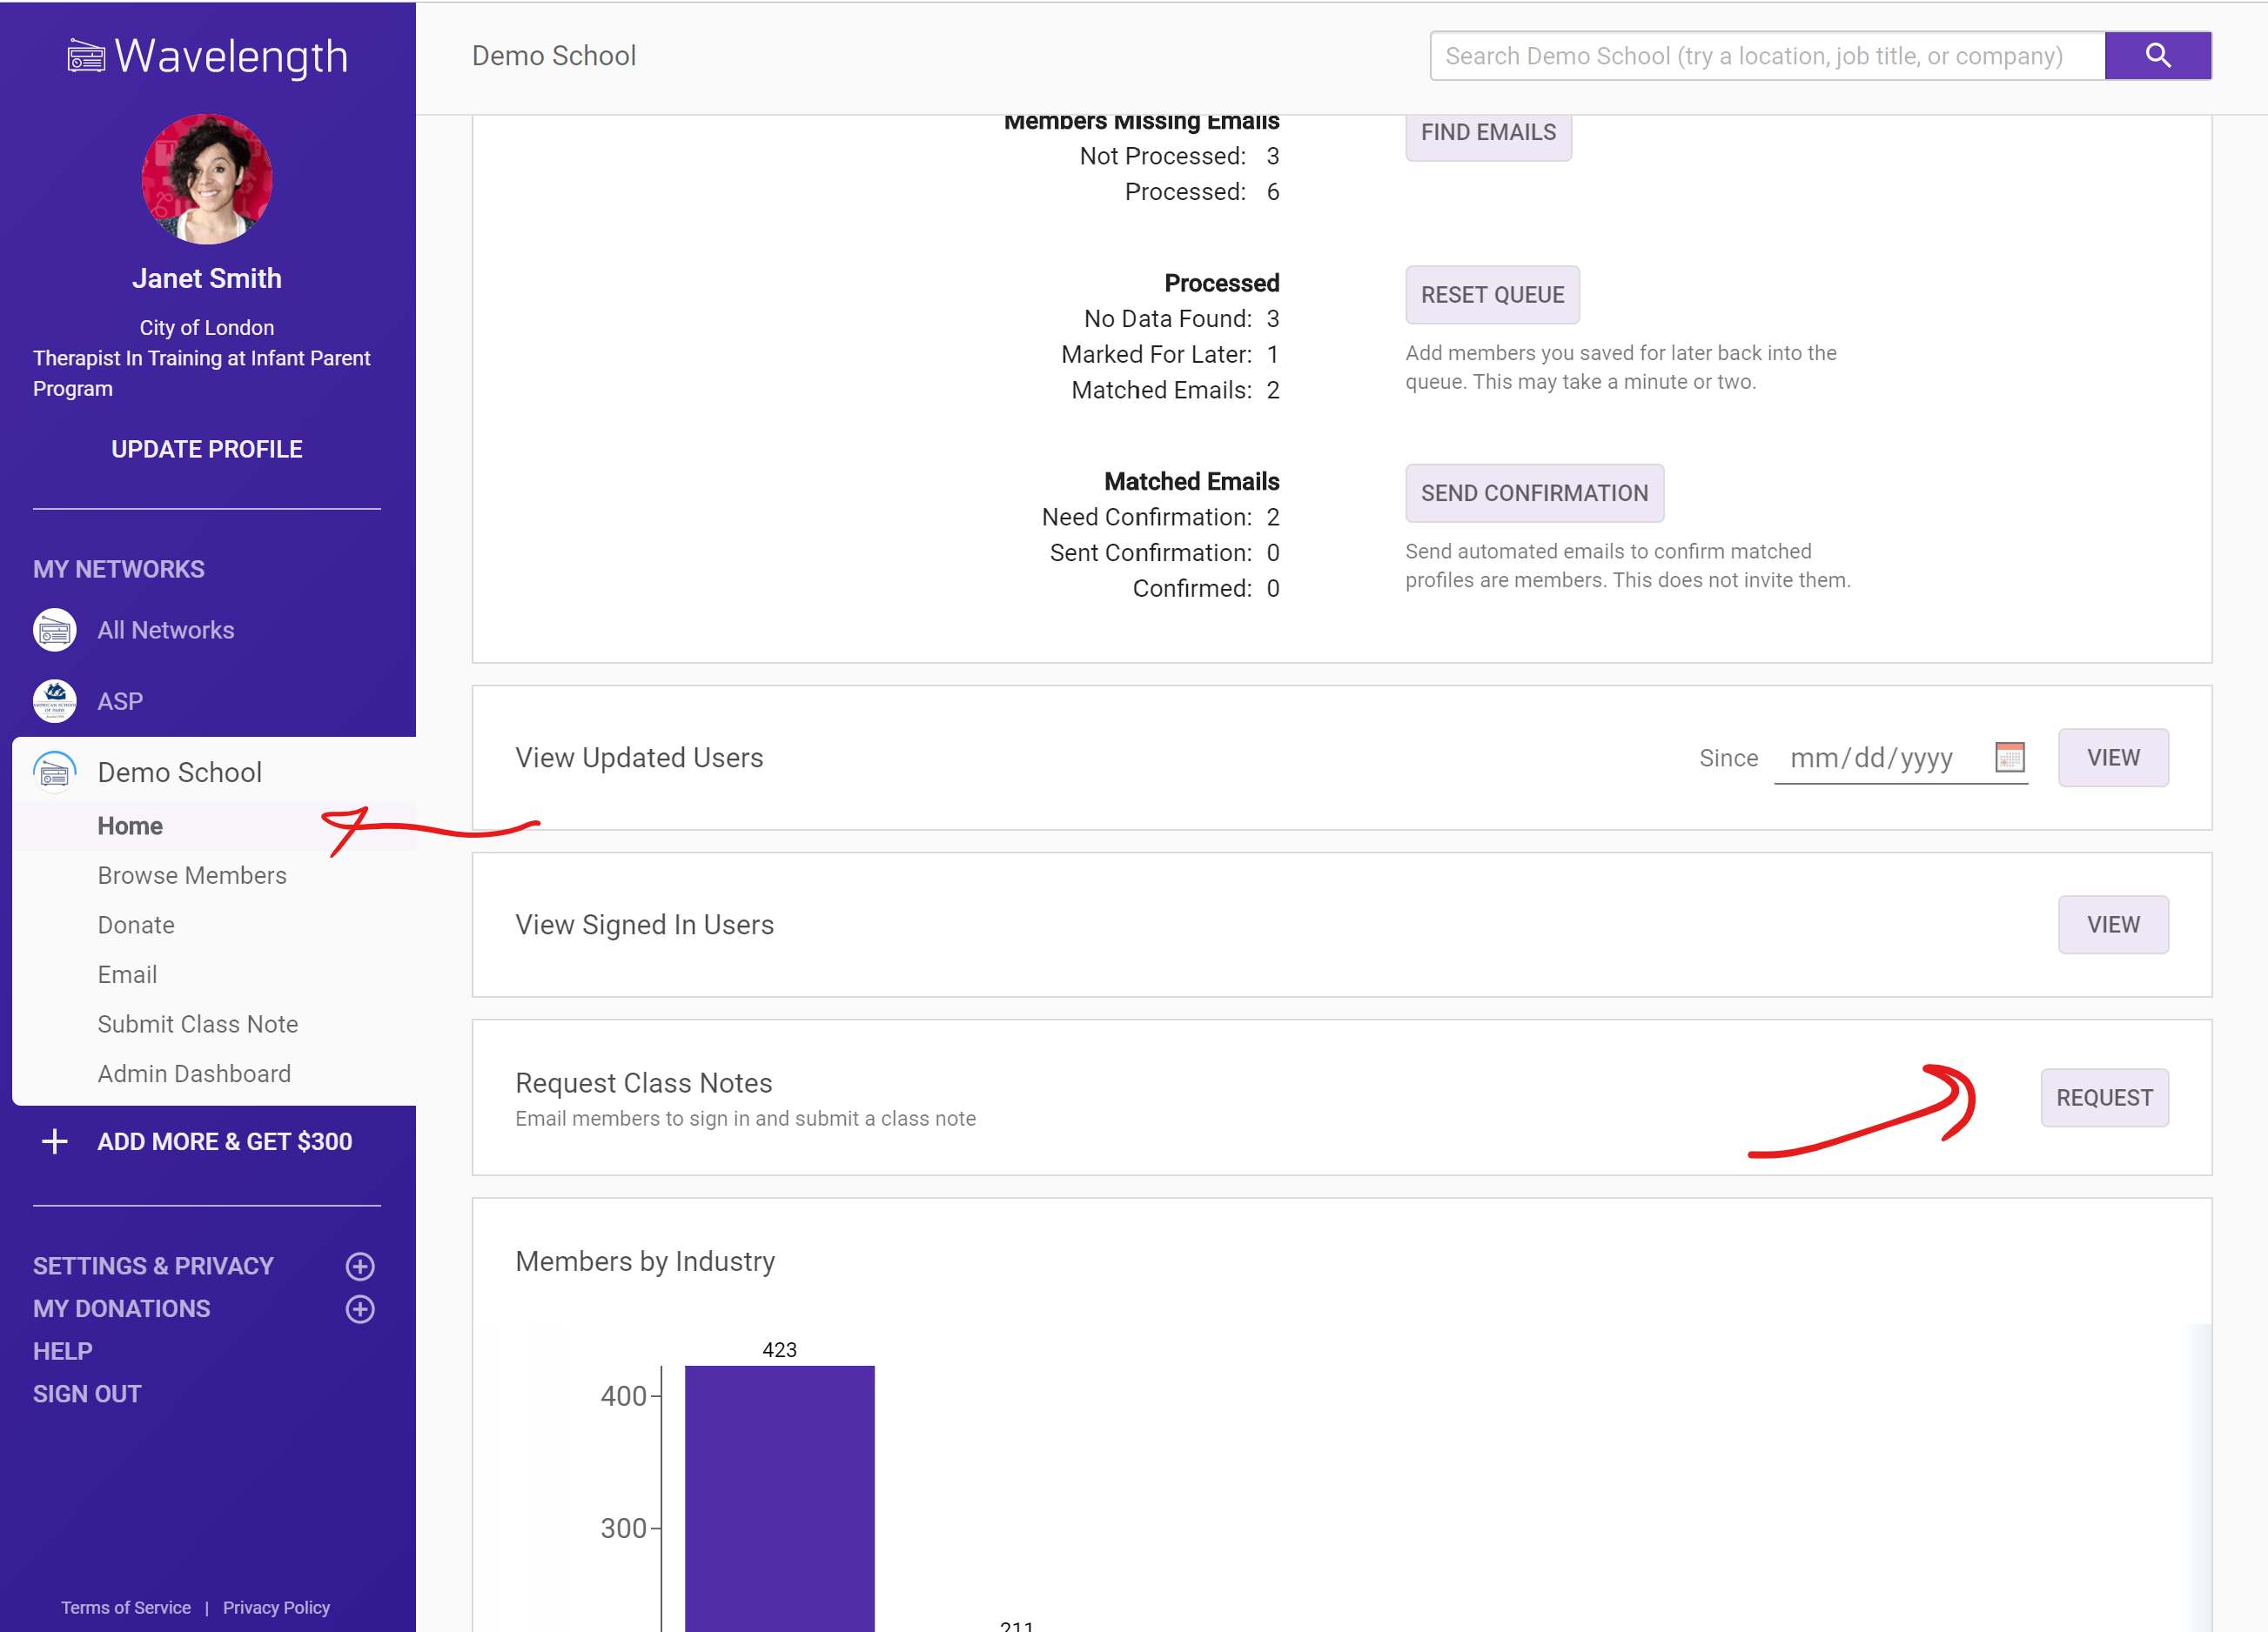Click the All Networks sidebar icon
Image resolution: width=2268 pixels, height=1632 pixels.
point(53,628)
